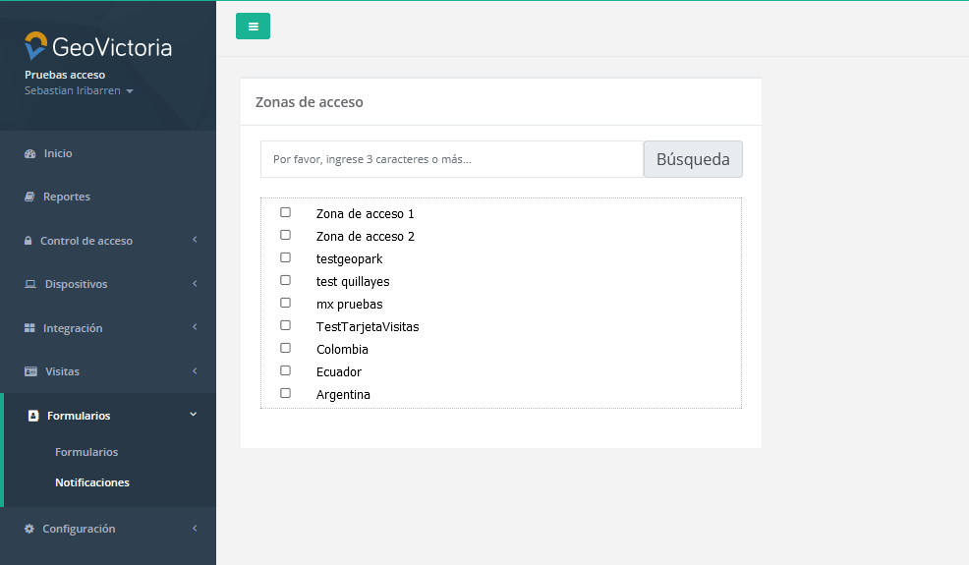
Task: Click the GeoVictoria logo icon
Action: pyautogui.click(x=36, y=46)
